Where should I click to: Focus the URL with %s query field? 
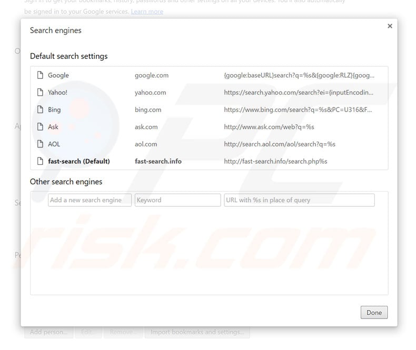299,200
